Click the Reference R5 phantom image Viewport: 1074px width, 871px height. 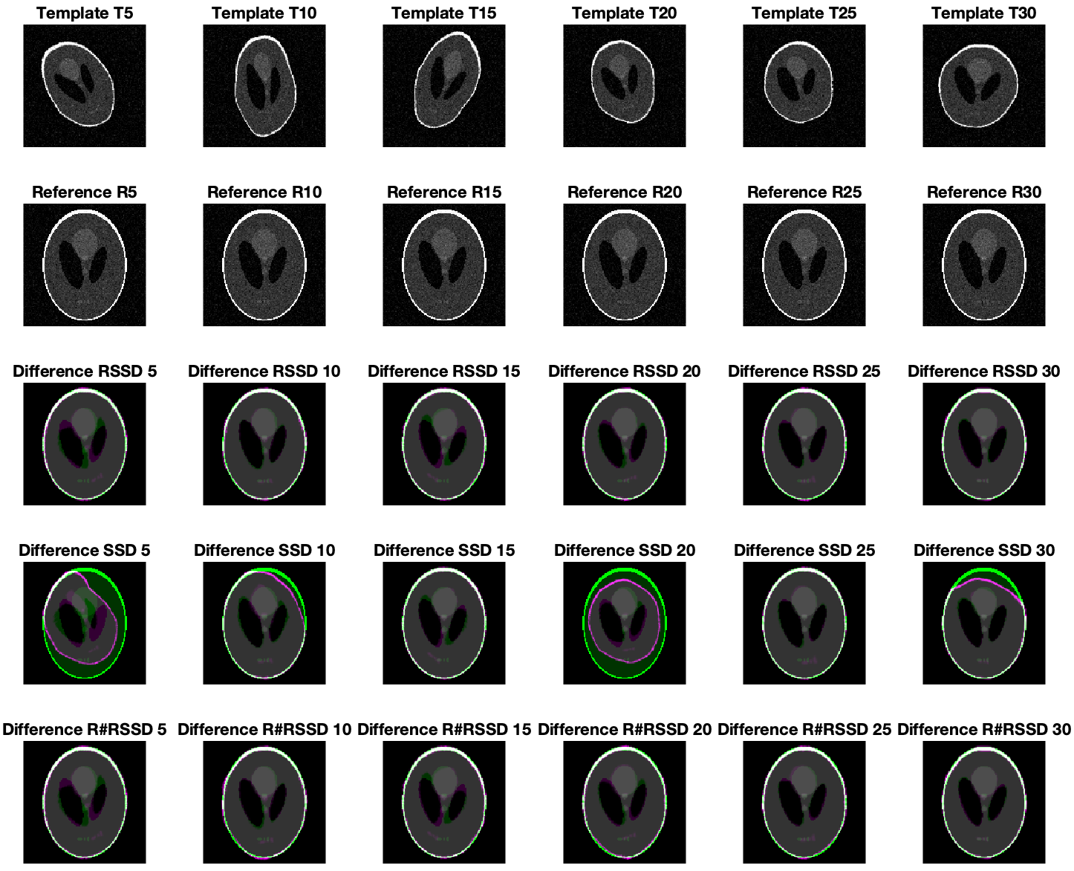[85, 265]
